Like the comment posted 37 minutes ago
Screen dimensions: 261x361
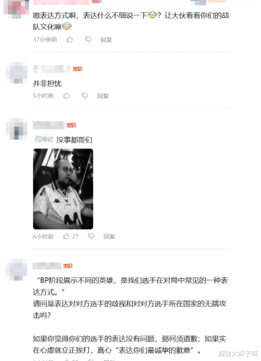tap(70, 40)
